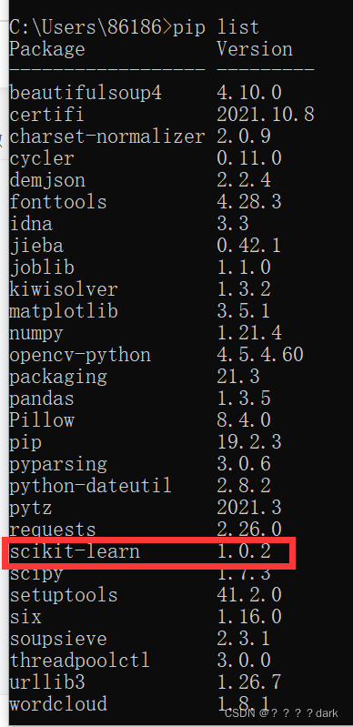353x727 pixels.
Task: Click setuptools version 41.2.0
Action: [x=249, y=594]
